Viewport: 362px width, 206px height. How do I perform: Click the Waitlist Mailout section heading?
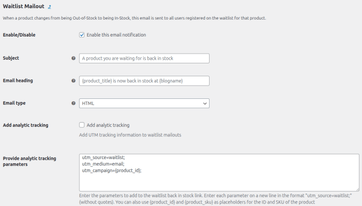point(23,7)
